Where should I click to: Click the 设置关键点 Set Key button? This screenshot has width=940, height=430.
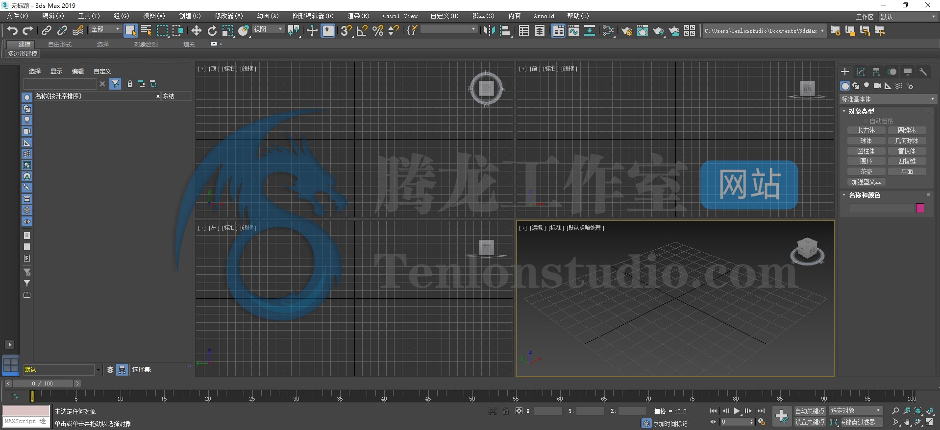(x=810, y=422)
